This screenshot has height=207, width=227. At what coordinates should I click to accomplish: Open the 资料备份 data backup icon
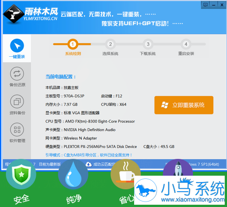[x=17, y=102]
